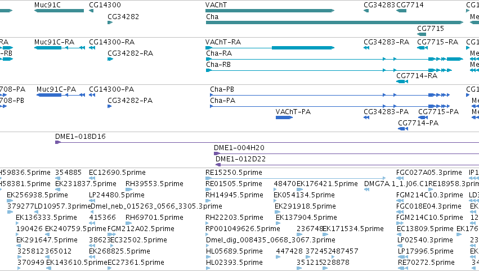Click the EC12690.5prime EST label

(x=117, y=173)
